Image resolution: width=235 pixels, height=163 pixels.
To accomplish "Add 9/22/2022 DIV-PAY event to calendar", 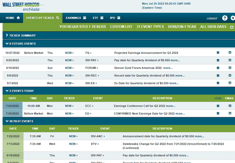I will (218, 60).
